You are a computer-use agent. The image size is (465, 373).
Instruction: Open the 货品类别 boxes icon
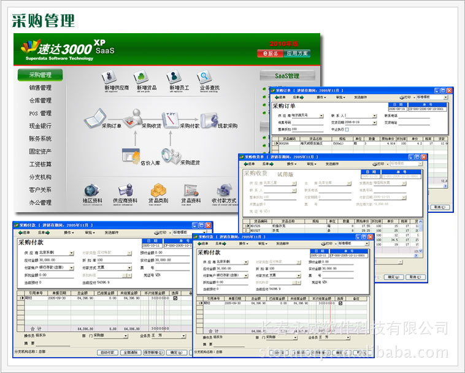(158, 190)
